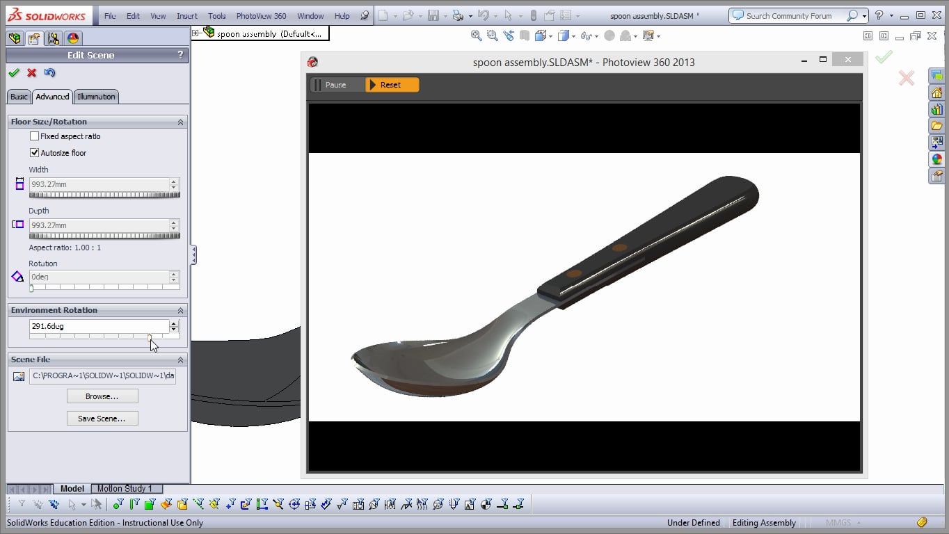This screenshot has width=949, height=534.
Task: Click the Zoom to Fit icon
Action: tap(477, 35)
